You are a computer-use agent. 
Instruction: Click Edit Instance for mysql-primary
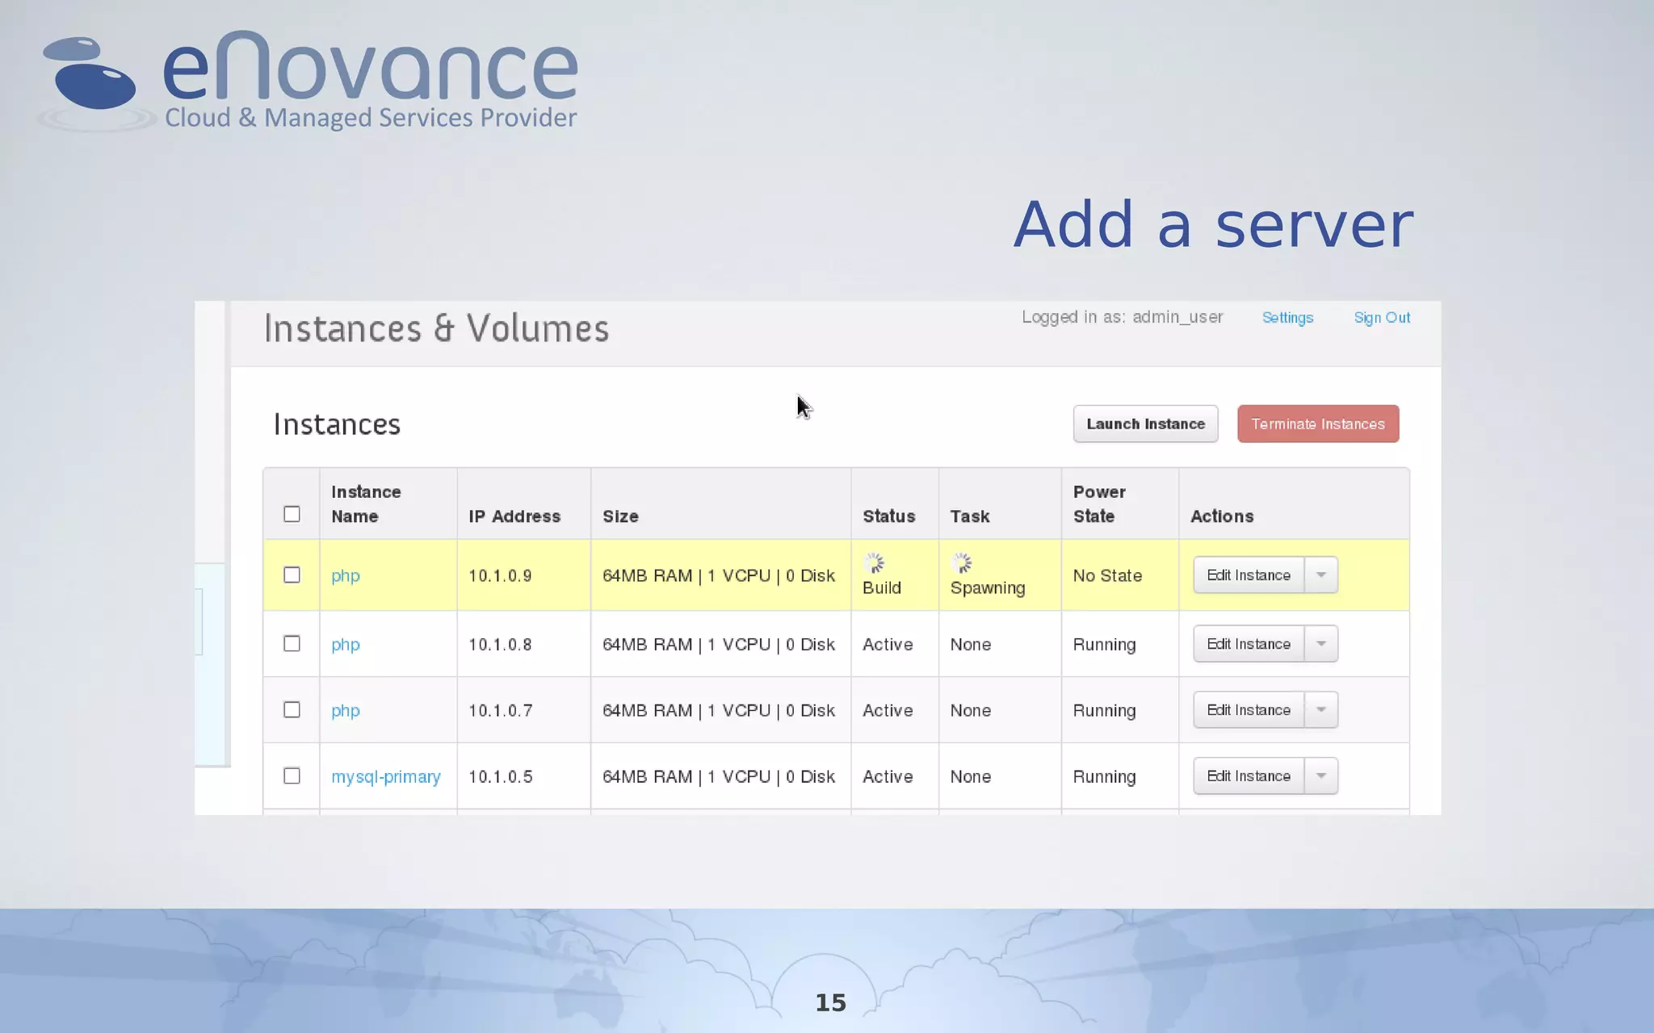(x=1248, y=776)
